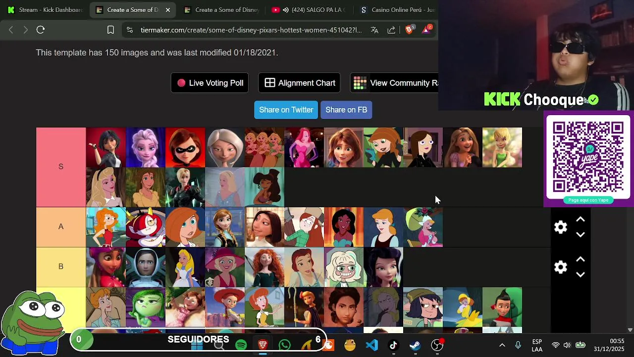
Task: Click Share on FB button
Action: pos(346,110)
